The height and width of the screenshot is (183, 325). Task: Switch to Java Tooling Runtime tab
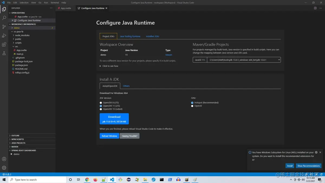(x=130, y=36)
